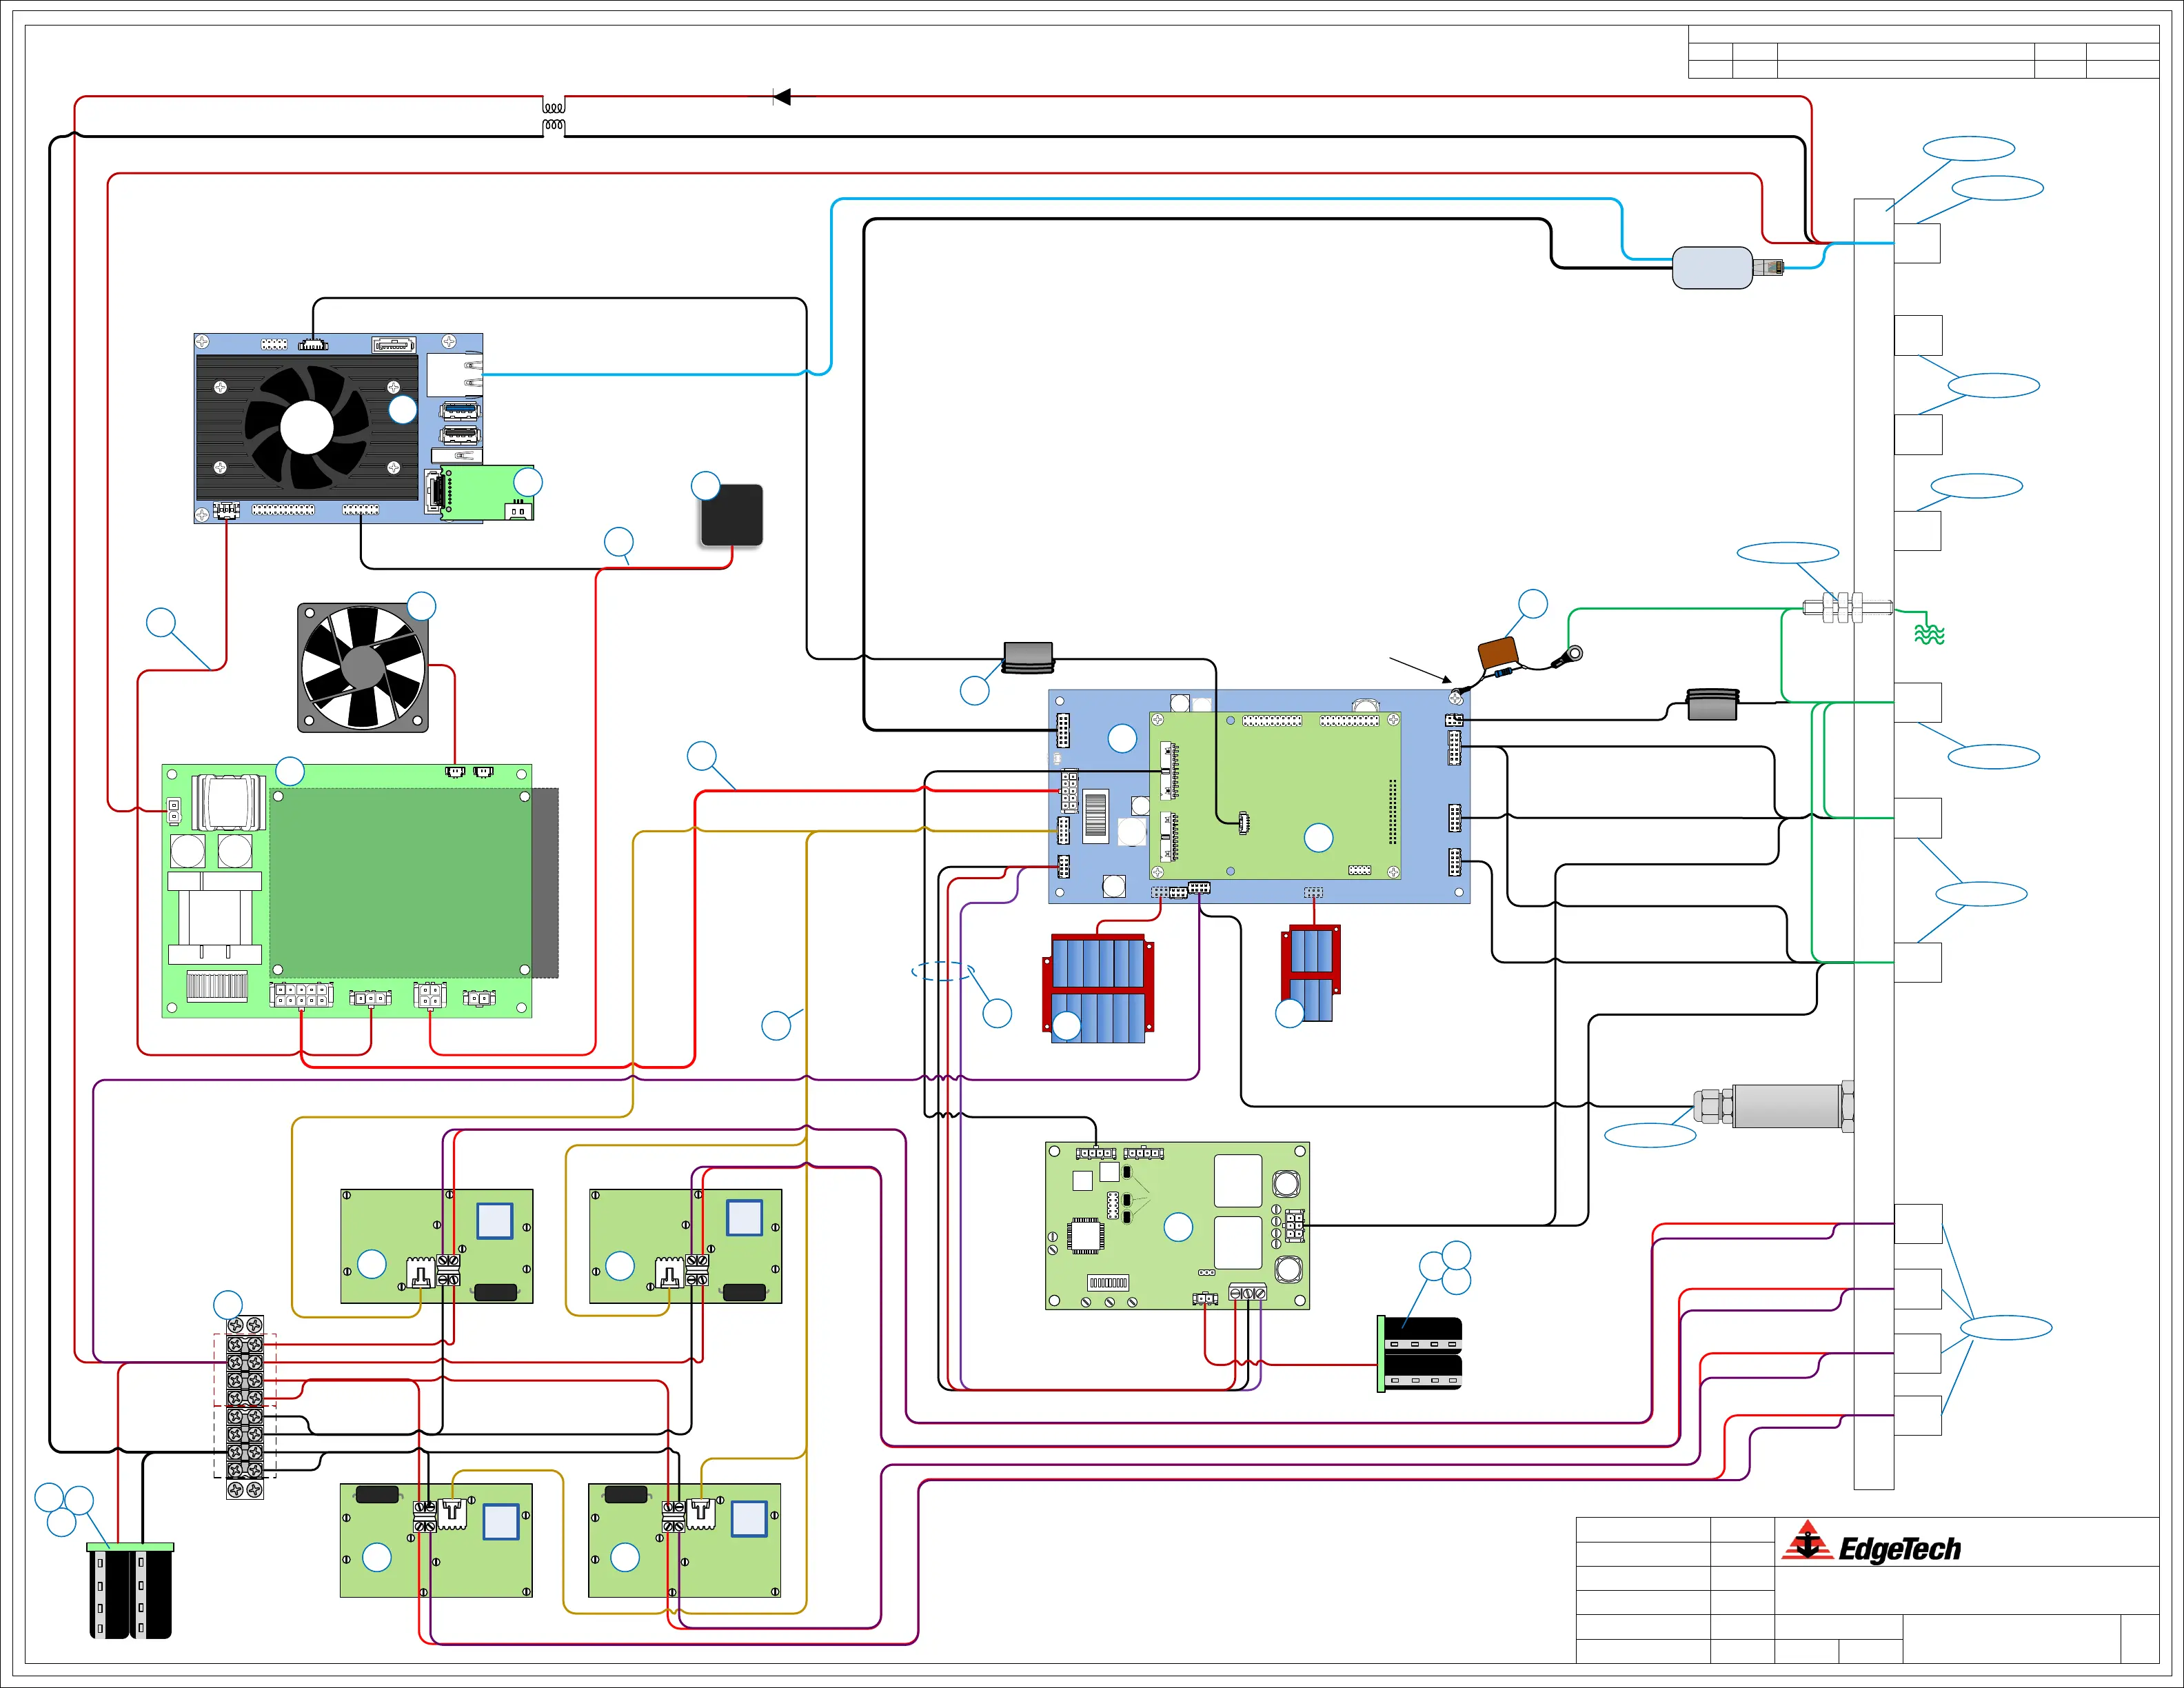Click the balloon circle on the black square module
Image resolution: width=2184 pixels, height=1688 pixels.
(706, 486)
